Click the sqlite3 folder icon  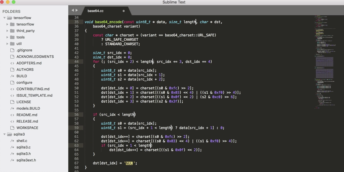point(10,134)
